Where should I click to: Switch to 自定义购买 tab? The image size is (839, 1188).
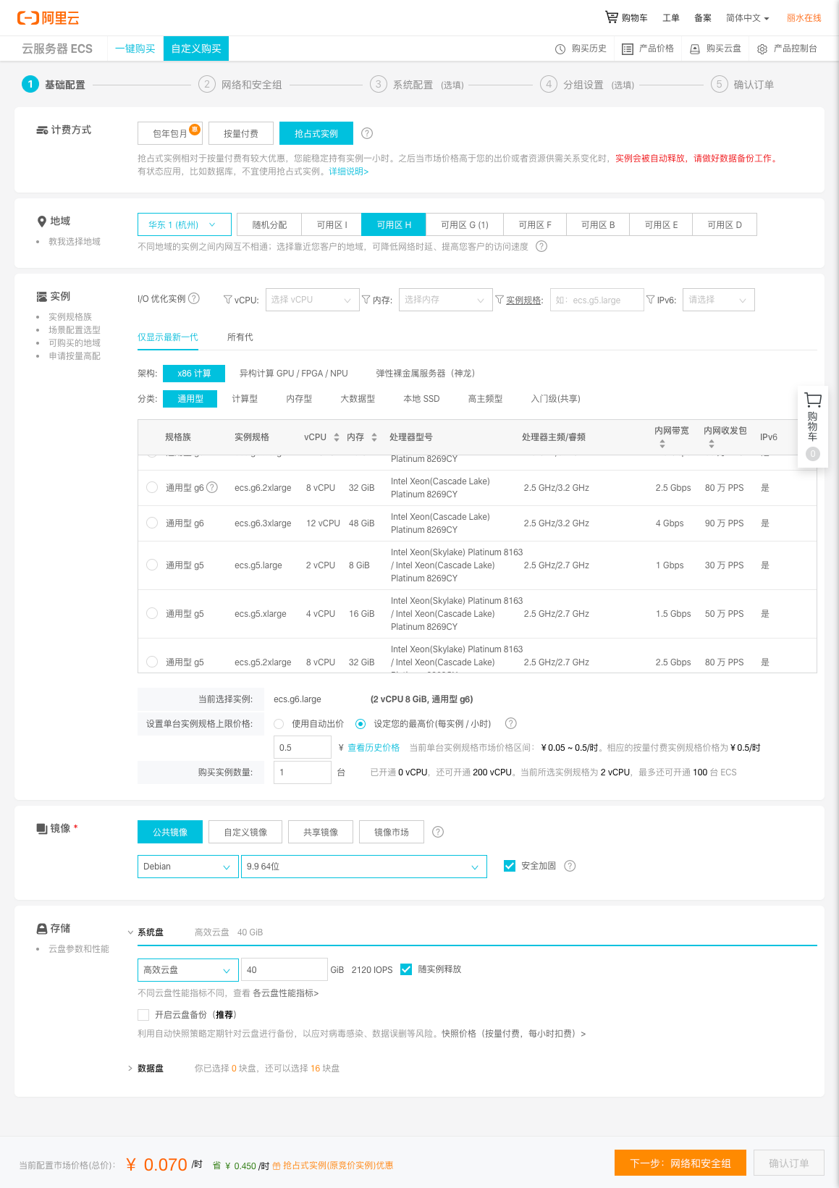click(196, 49)
